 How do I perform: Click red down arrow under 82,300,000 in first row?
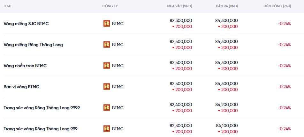click(x=173, y=27)
